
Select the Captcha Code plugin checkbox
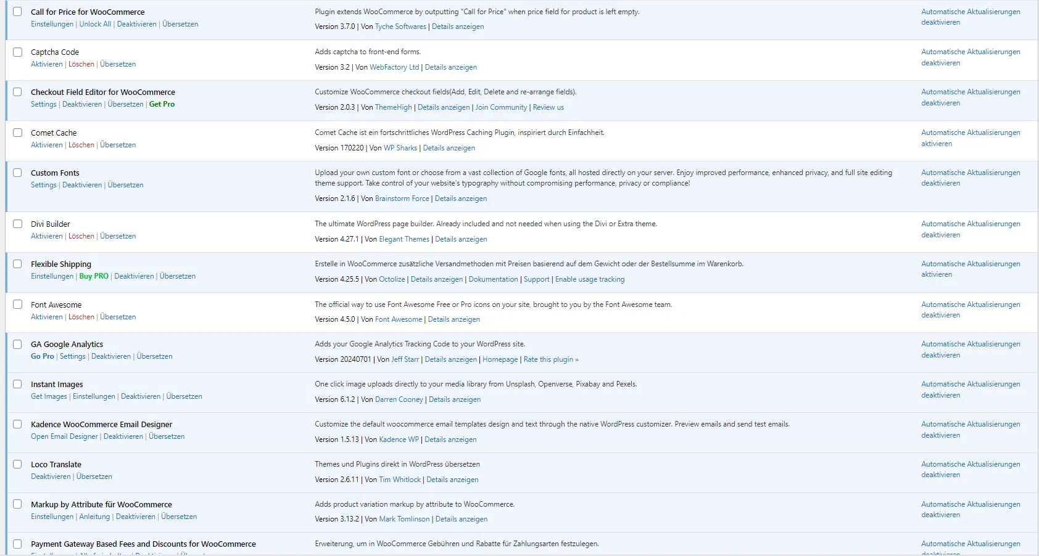pyautogui.click(x=17, y=52)
